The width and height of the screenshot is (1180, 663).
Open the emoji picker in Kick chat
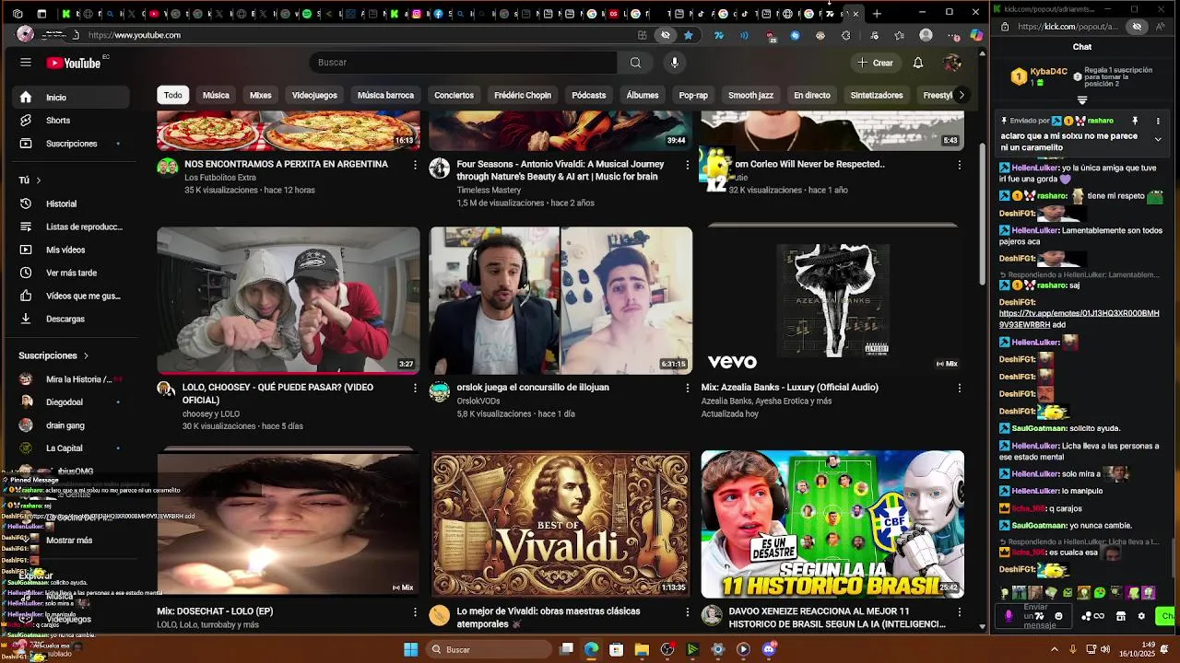coord(1058,616)
